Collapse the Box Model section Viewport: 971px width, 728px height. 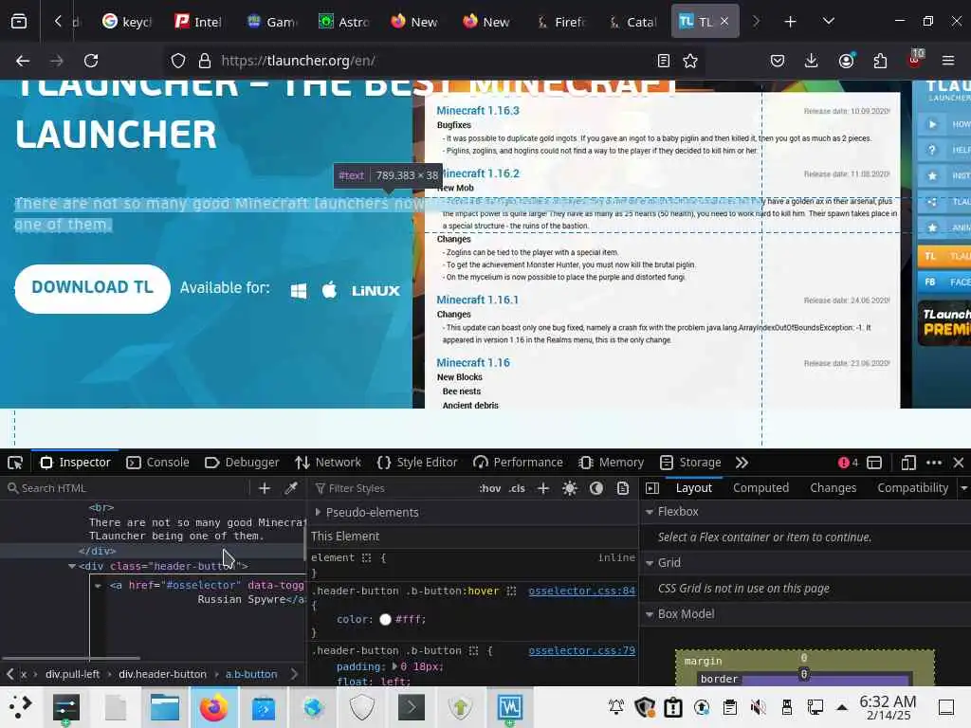[x=650, y=614]
